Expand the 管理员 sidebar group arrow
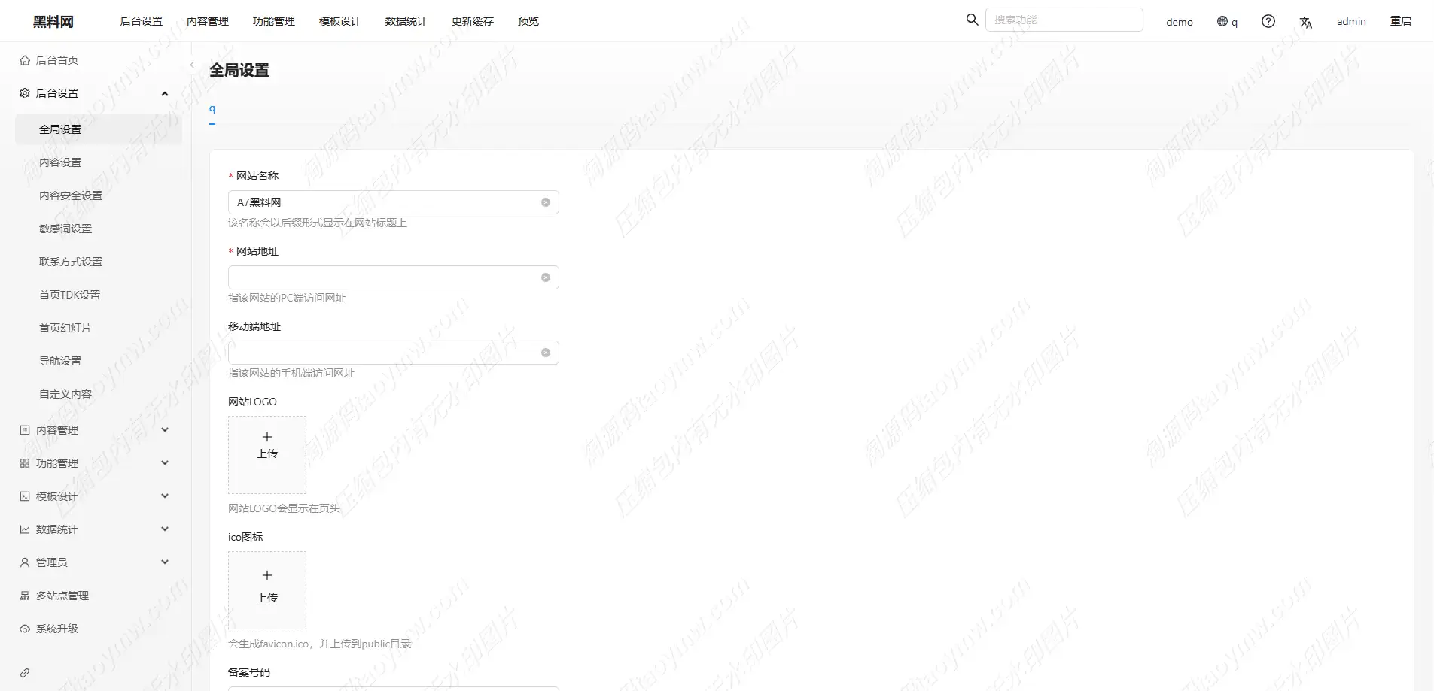1434x691 pixels. [165, 562]
